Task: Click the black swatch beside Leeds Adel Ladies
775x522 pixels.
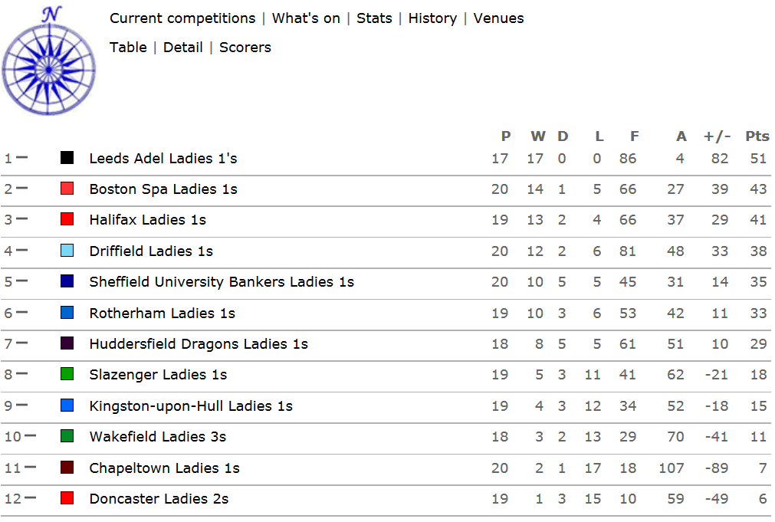Action: (x=67, y=158)
